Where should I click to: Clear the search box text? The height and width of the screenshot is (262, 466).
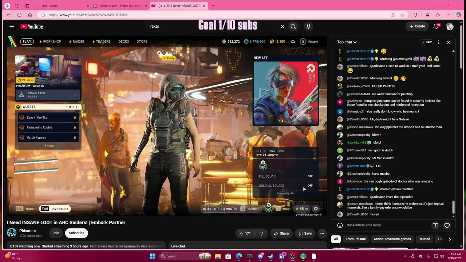[282, 26]
